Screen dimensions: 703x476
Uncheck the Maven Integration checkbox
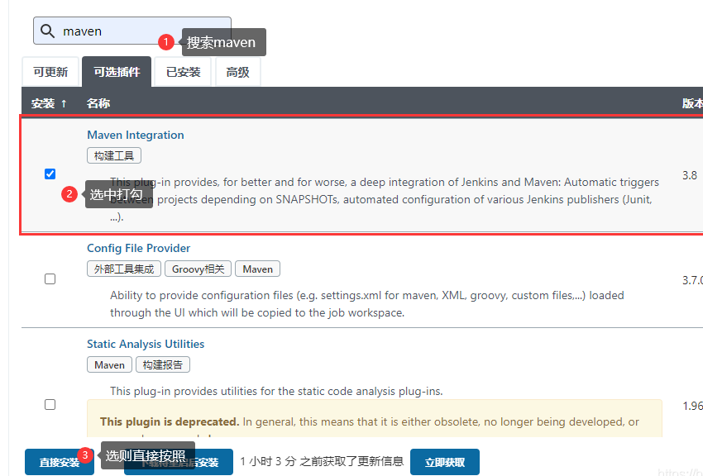(x=50, y=174)
